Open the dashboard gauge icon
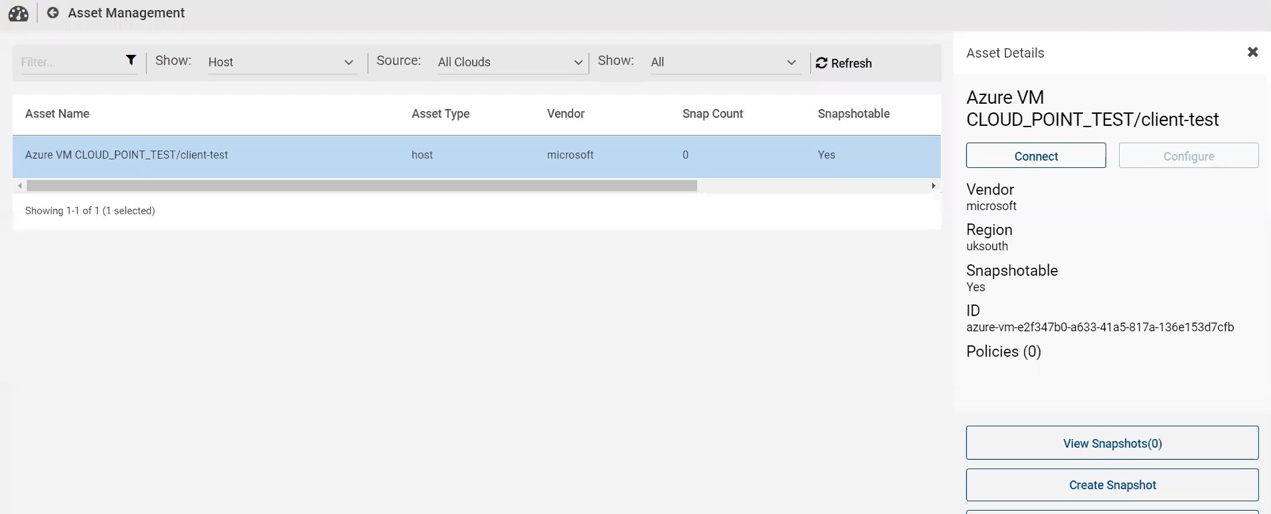Image resolution: width=1271 pixels, height=514 pixels. (19, 13)
